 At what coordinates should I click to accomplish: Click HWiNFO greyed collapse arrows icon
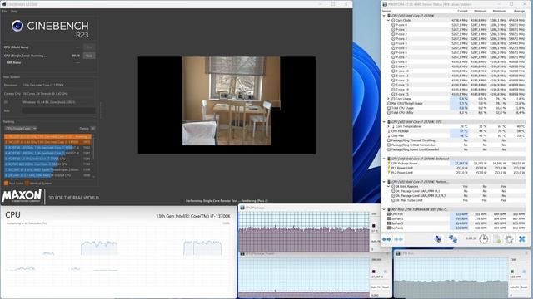coord(399,239)
